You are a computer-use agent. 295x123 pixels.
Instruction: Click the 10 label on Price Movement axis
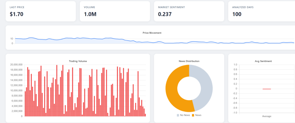click(x=11, y=39)
